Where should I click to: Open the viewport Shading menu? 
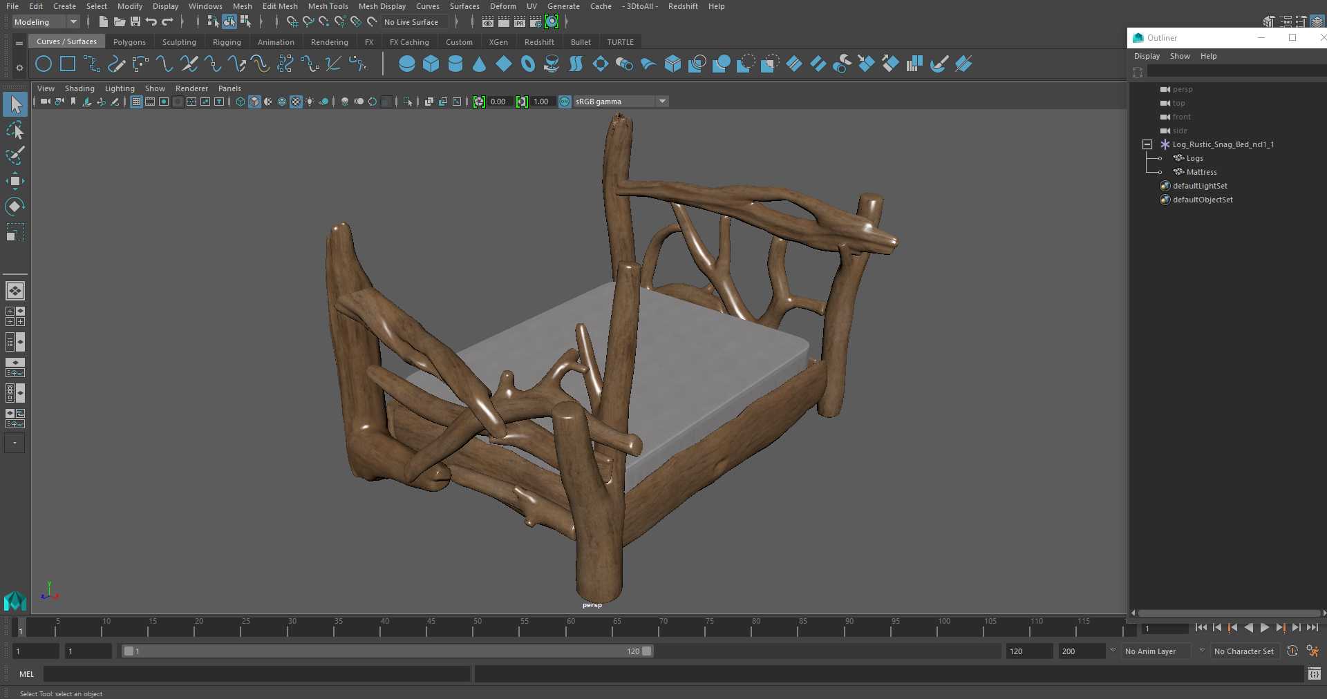click(79, 88)
